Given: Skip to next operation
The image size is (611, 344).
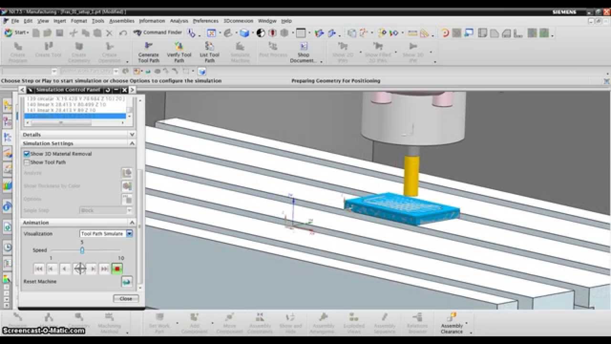Looking at the screenshot, I should click(105, 269).
